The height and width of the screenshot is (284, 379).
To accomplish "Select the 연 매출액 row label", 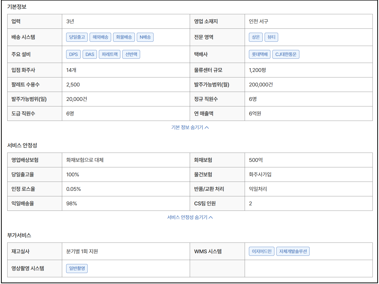I will pyautogui.click(x=204, y=114).
